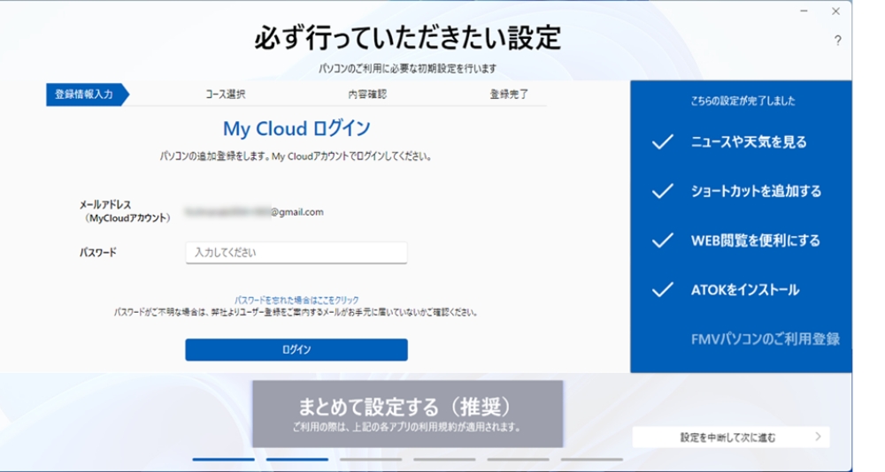Select ATOKをインストール in side panel
This screenshot has width=885, height=472.
click(745, 290)
